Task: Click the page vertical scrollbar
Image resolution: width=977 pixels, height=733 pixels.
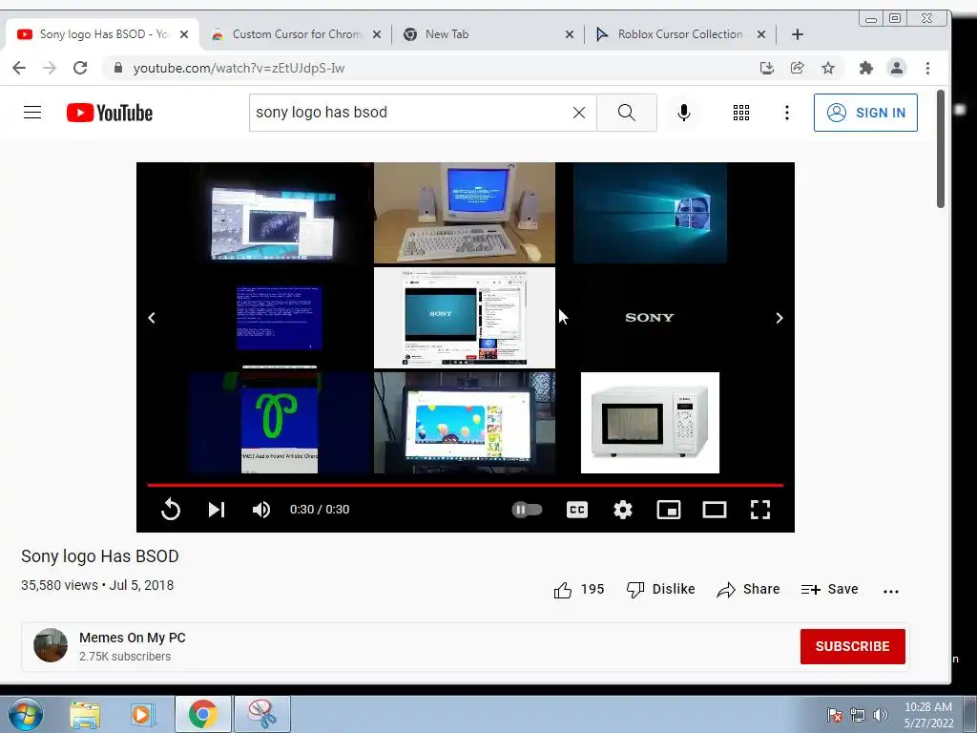Action: (940, 149)
